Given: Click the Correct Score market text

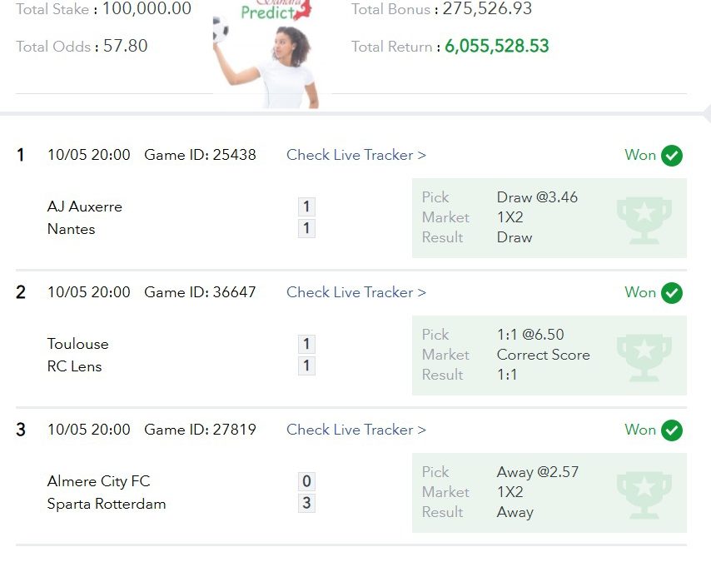Looking at the screenshot, I should pos(543,355).
